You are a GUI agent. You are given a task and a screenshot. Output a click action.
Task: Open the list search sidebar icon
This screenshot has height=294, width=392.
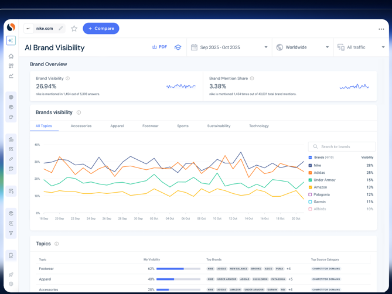pos(11,149)
